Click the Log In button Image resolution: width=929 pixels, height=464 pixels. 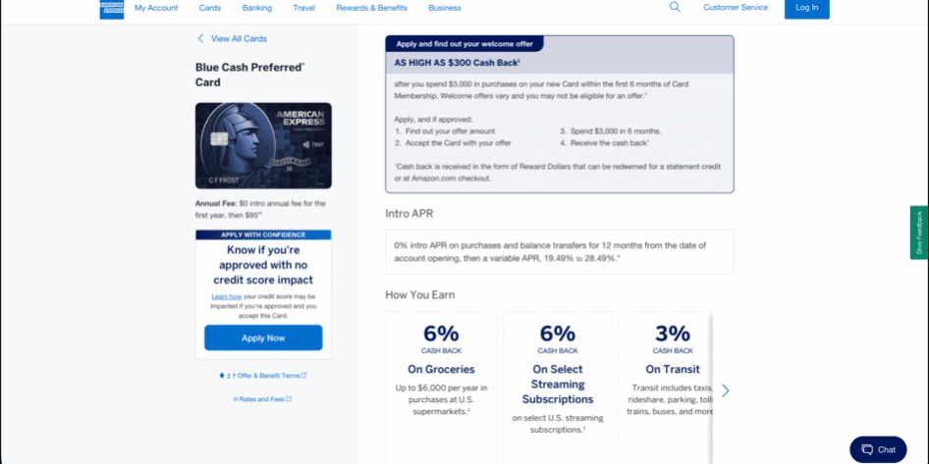click(806, 8)
